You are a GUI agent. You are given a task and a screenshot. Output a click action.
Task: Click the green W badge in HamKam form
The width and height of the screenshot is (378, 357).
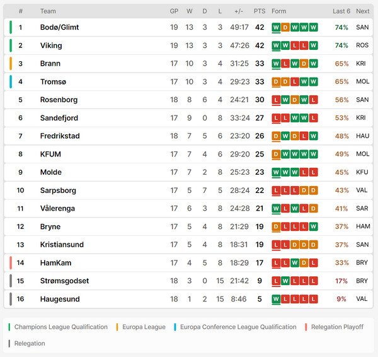[295, 262]
